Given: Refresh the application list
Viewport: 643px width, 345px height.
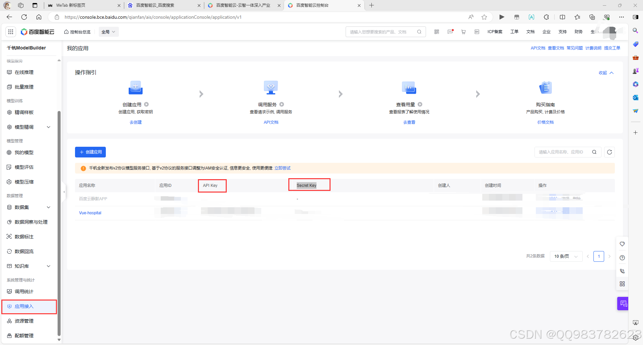Looking at the screenshot, I should (610, 152).
